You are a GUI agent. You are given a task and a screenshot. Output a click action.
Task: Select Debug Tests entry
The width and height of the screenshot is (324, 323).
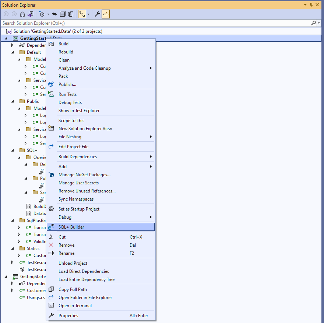(x=101, y=103)
